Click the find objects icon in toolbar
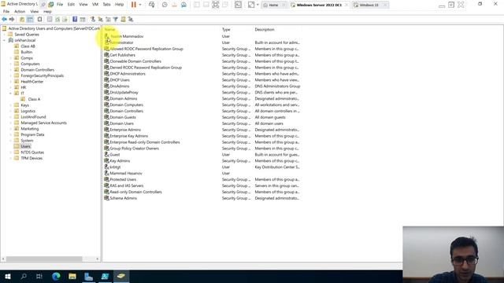This screenshot has width=504, height=283. 123,19
